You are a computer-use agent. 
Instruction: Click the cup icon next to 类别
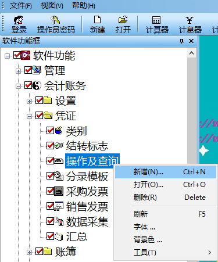[59, 131]
